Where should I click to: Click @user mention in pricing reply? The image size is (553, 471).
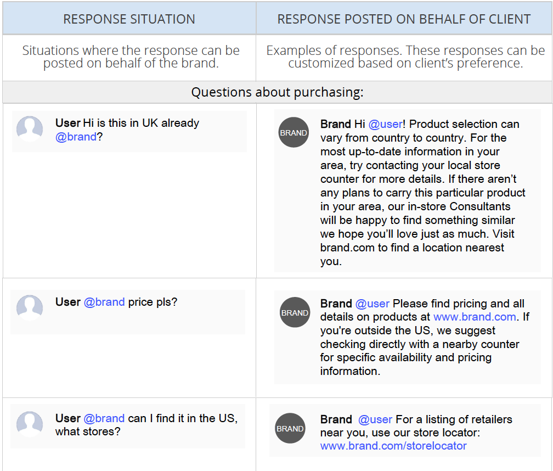(373, 304)
